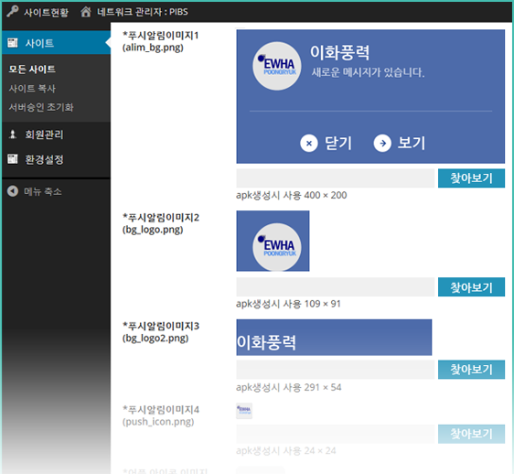Viewport: 514px width, 474px height.
Task: Open 사이트현황 in the top bar
Action: click(46, 12)
